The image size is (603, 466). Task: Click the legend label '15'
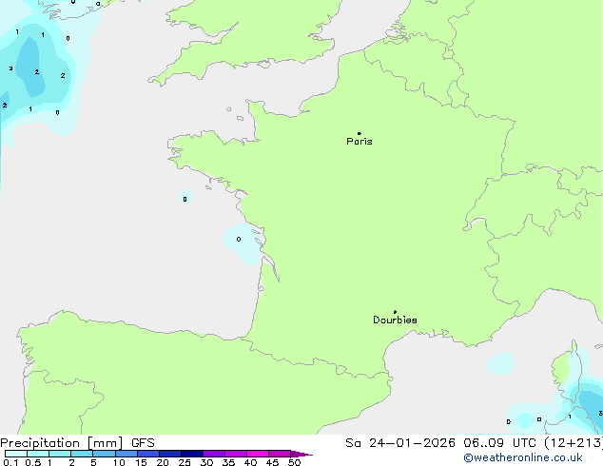point(141,462)
